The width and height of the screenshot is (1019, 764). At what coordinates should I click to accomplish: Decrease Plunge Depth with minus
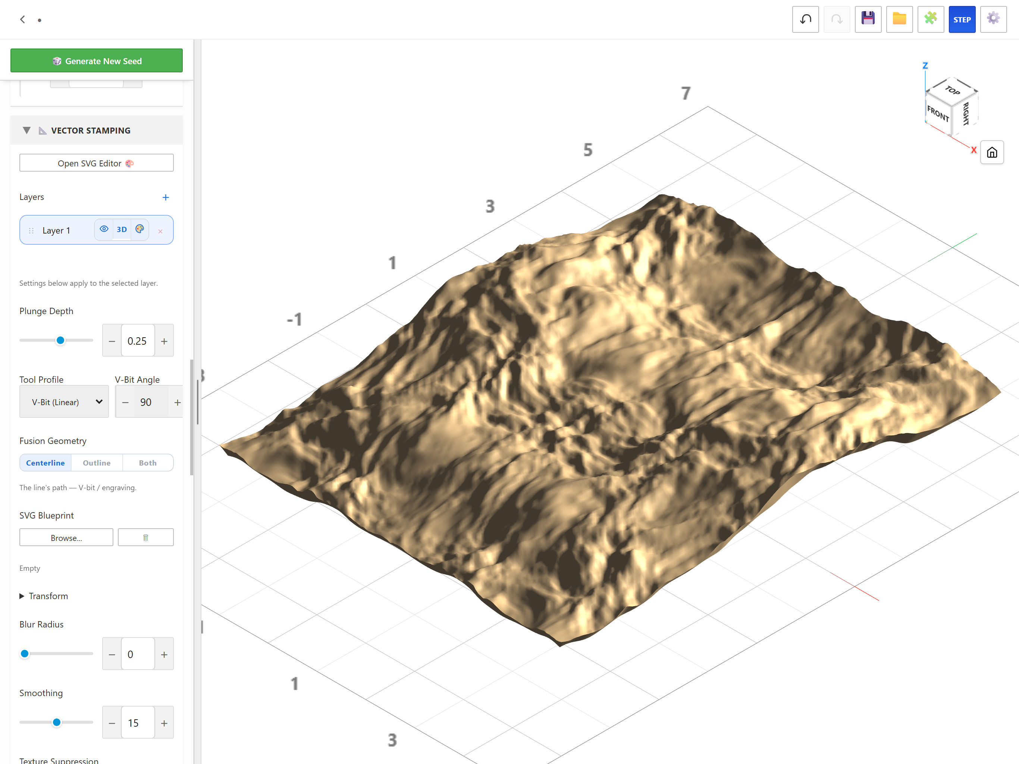coord(112,341)
